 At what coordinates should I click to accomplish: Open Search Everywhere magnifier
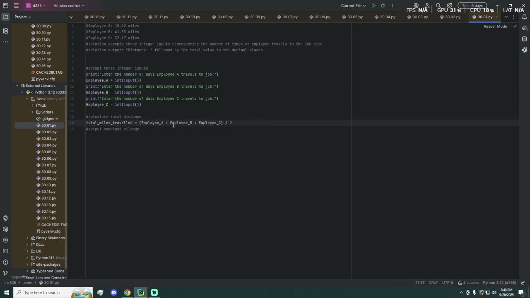coord(438,6)
